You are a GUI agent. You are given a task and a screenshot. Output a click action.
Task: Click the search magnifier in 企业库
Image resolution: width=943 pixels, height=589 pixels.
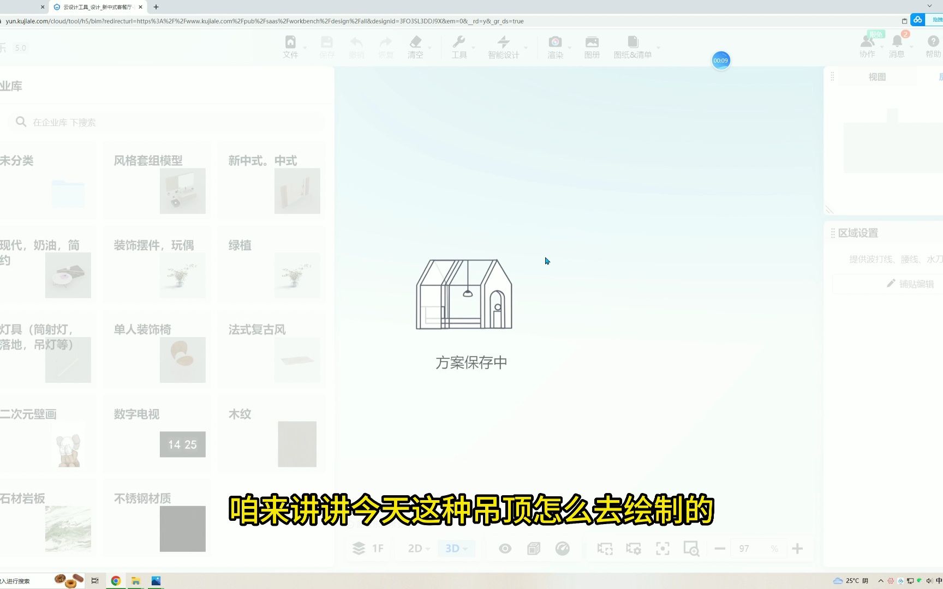point(21,122)
